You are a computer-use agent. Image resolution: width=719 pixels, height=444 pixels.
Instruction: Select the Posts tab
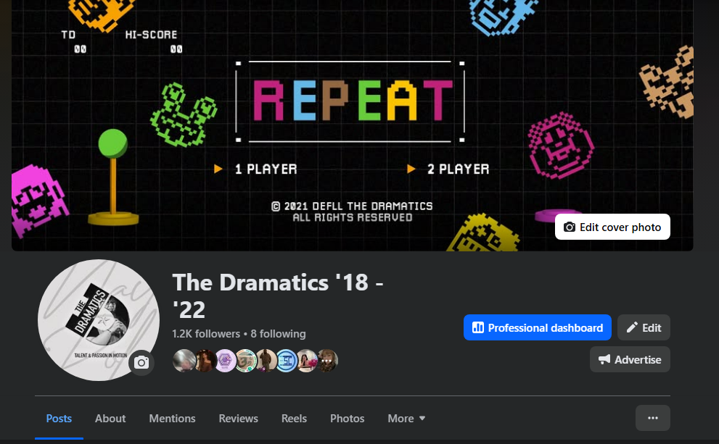pyautogui.click(x=59, y=419)
